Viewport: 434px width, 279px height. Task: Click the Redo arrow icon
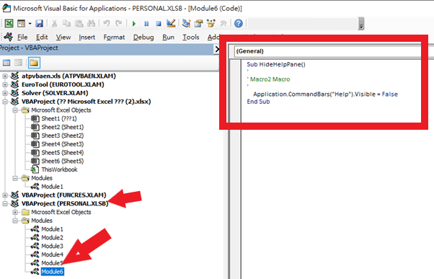(x=119, y=23)
